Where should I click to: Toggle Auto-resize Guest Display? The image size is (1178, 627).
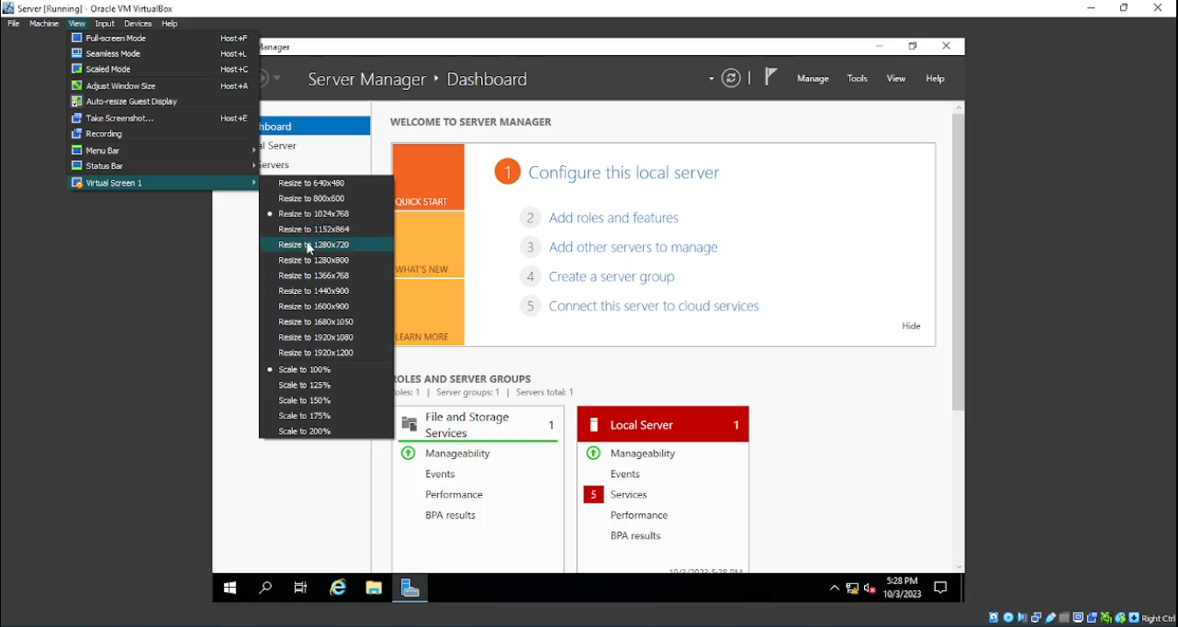coord(131,101)
